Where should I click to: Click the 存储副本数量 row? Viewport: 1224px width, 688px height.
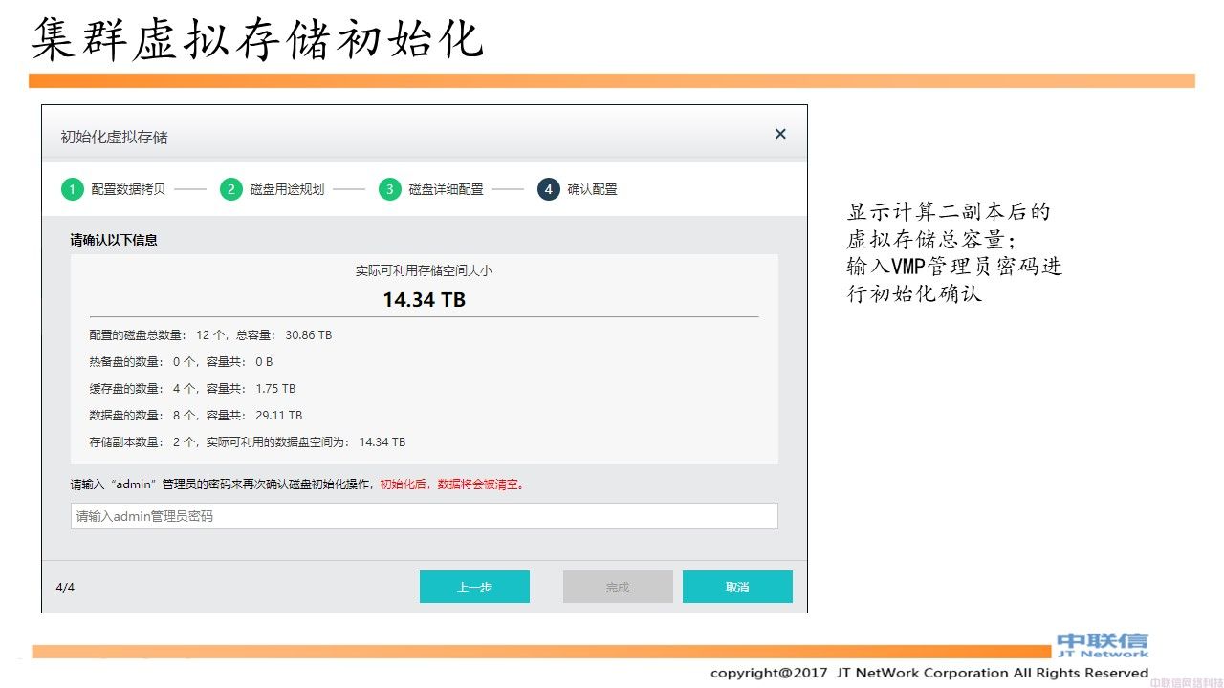(x=247, y=442)
